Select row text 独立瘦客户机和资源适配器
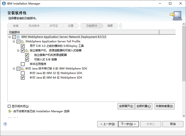 tap(50, 55)
